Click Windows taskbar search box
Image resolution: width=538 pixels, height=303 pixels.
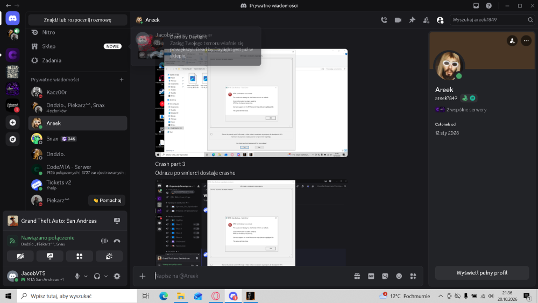pyautogui.click(x=77, y=296)
